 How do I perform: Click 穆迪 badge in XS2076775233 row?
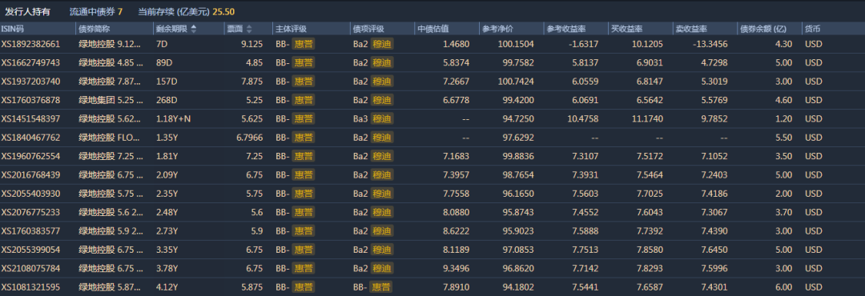383,212
